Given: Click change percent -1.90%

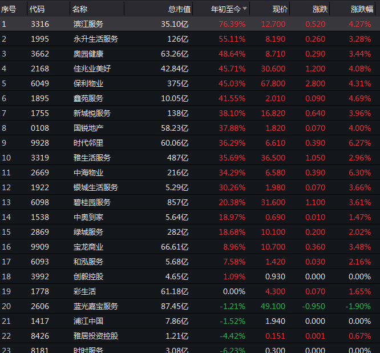Looking at the screenshot, I should click(358, 306).
